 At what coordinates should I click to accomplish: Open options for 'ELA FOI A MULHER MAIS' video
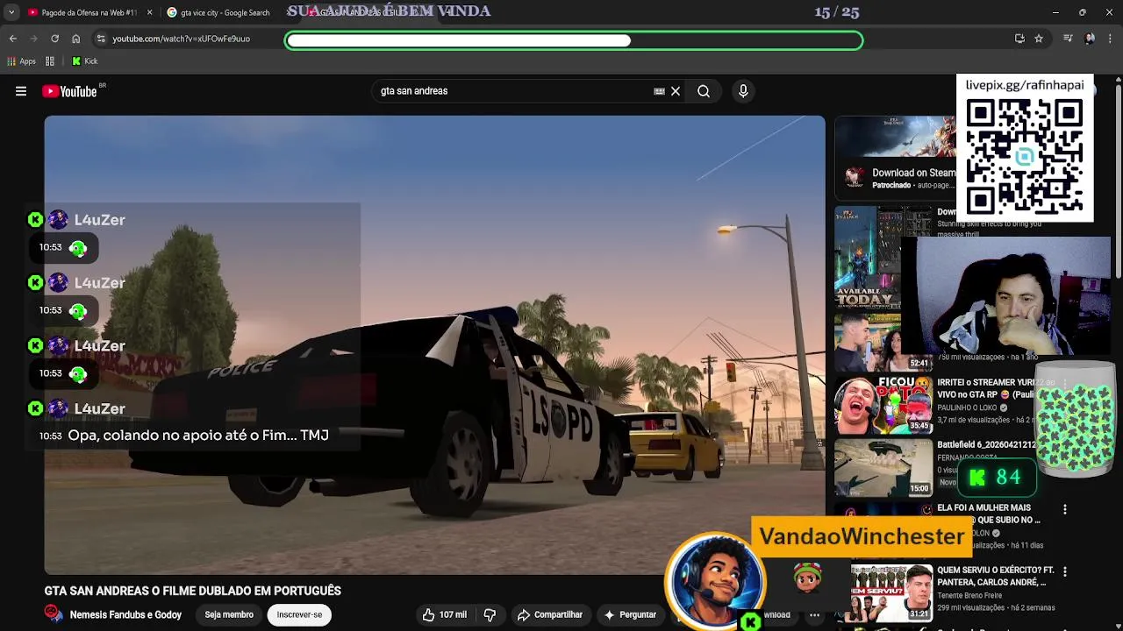[1065, 509]
